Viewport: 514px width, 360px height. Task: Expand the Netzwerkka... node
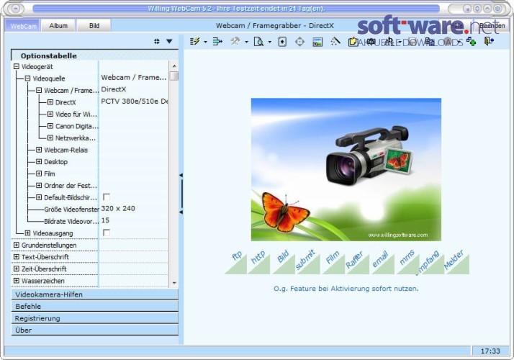click(50, 138)
